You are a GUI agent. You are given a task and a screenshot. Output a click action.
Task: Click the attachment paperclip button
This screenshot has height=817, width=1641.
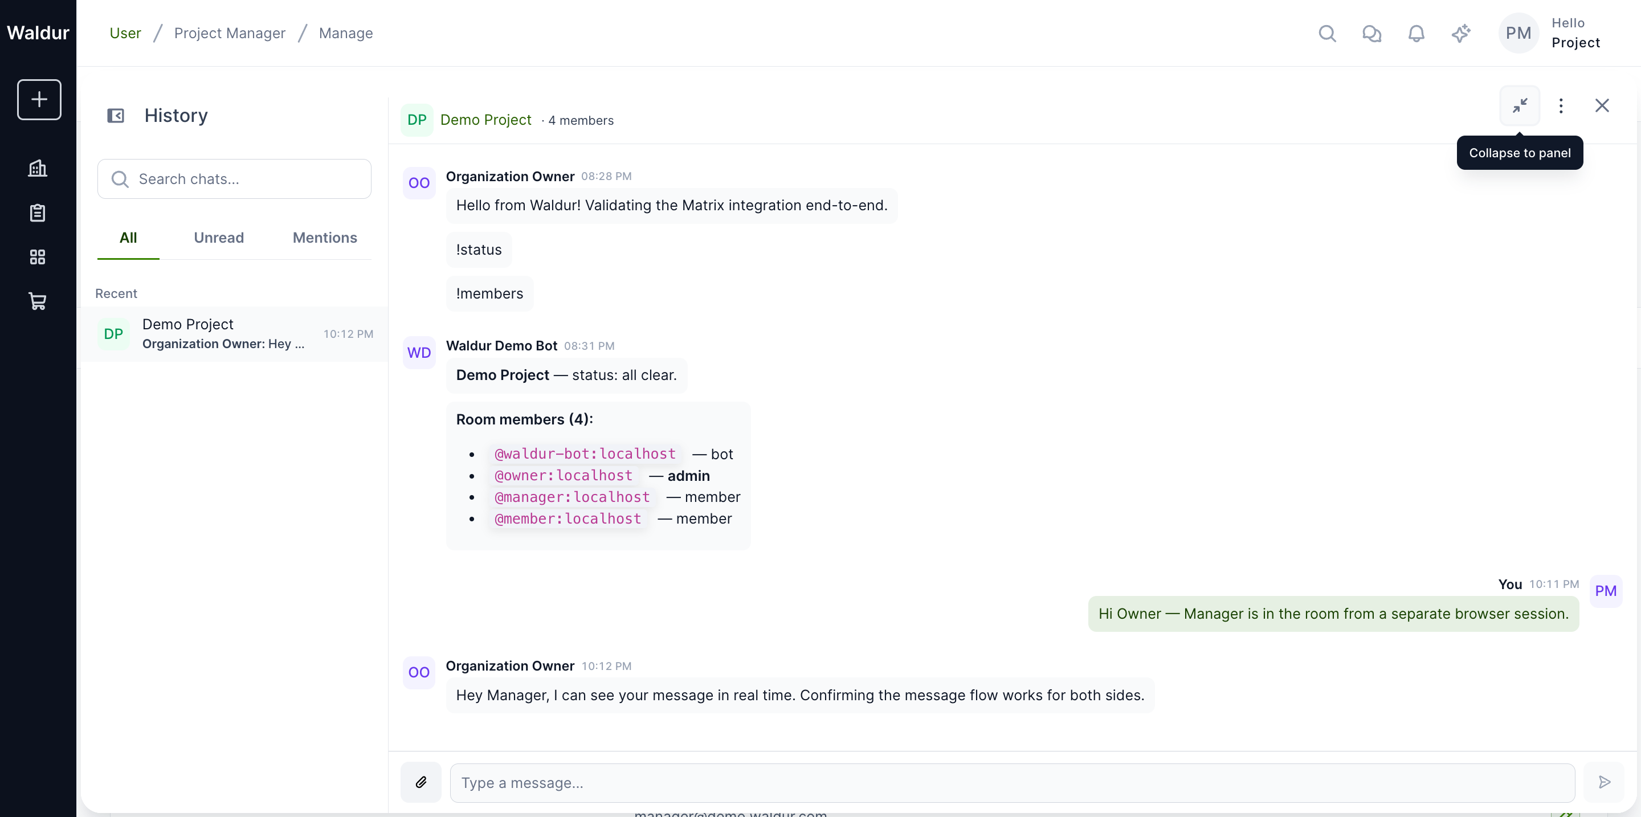tap(421, 782)
